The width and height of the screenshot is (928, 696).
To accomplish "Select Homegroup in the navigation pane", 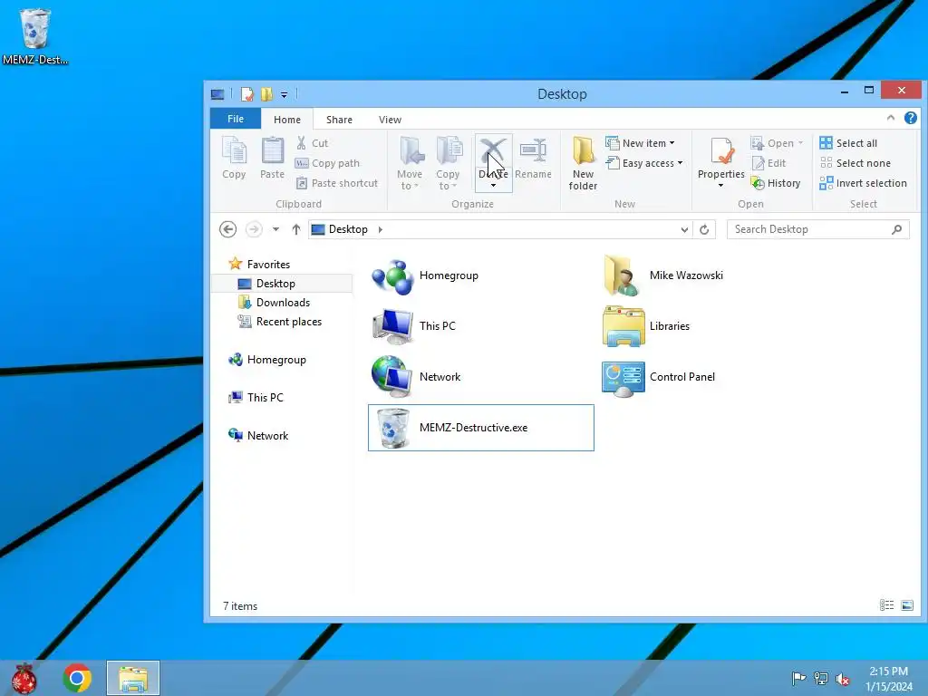I will (x=267, y=360).
